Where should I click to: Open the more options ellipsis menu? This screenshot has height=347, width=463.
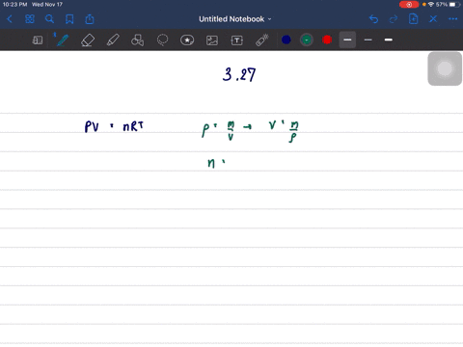452,19
